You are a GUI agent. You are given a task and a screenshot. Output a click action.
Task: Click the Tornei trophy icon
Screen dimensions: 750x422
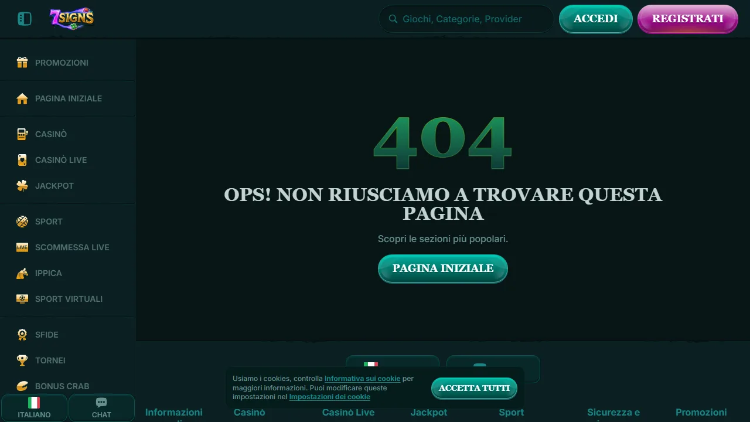22,360
